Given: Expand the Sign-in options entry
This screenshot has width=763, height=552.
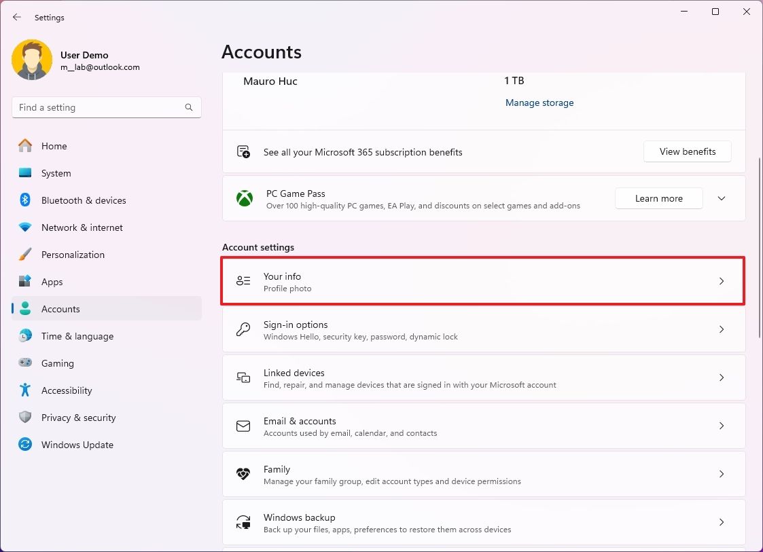Looking at the screenshot, I should click(483, 329).
